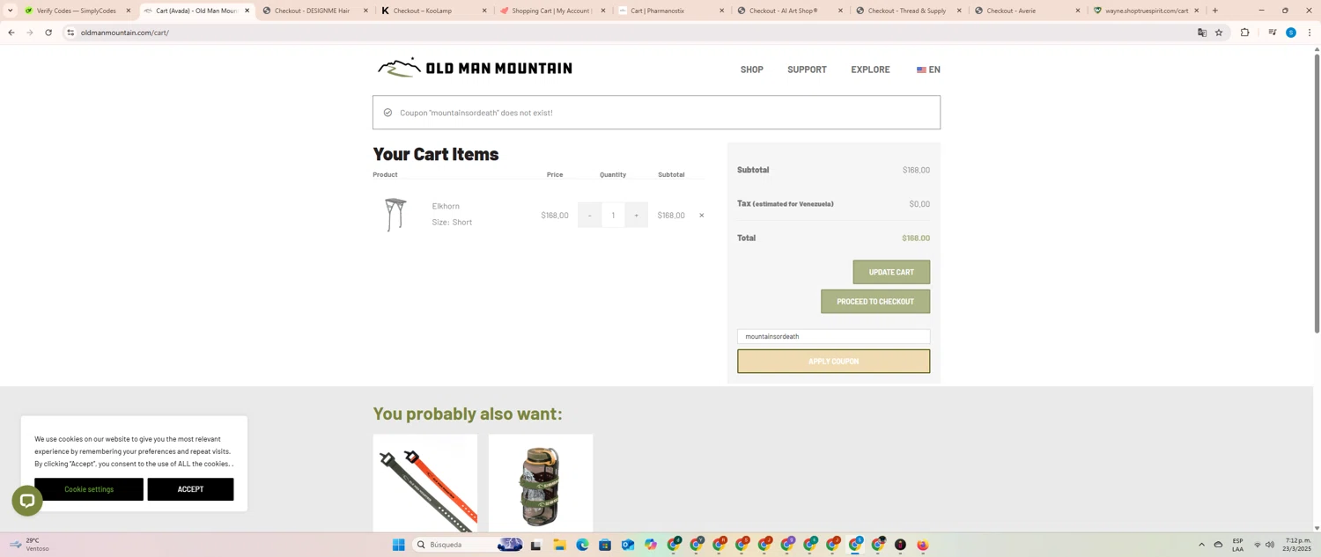Click the coupon code input field

[x=833, y=336]
